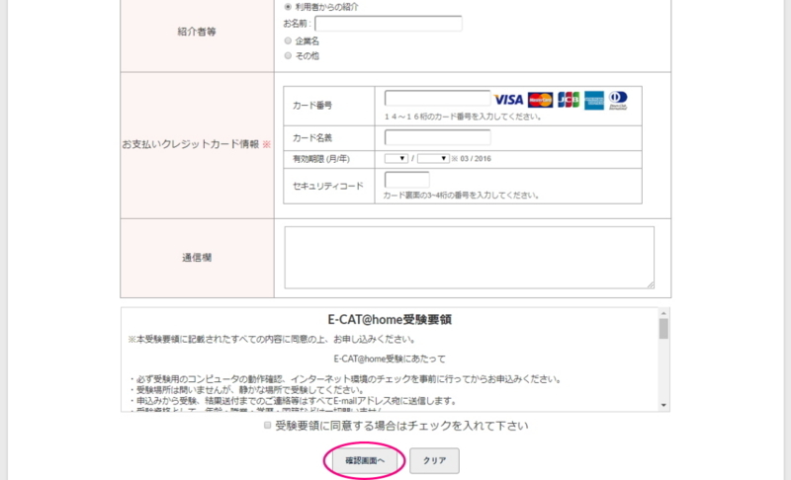Click the E-CAT@home受験要領 heading

390,319
